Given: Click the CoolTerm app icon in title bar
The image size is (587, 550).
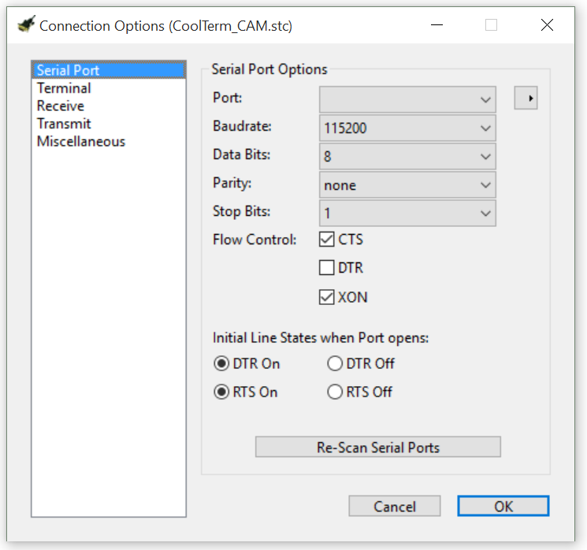Looking at the screenshot, I should pos(26,24).
